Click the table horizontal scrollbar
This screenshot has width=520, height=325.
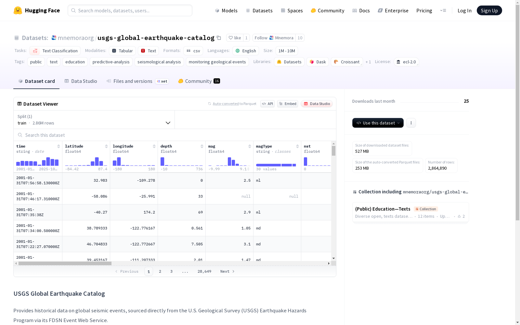(x=65, y=263)
